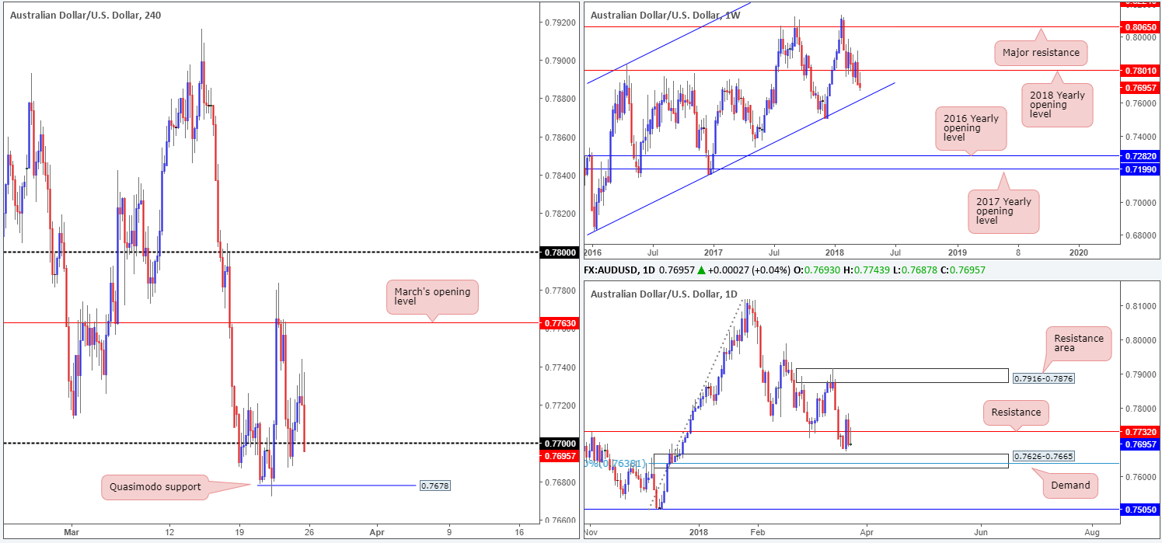Click 0.68000 on the weekly price axis

[1139, 235]
